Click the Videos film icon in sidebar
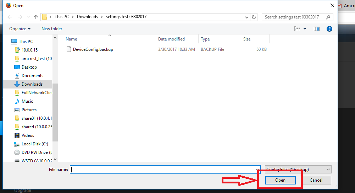Screen dimensions: 355x193 [x=17, y=135]
